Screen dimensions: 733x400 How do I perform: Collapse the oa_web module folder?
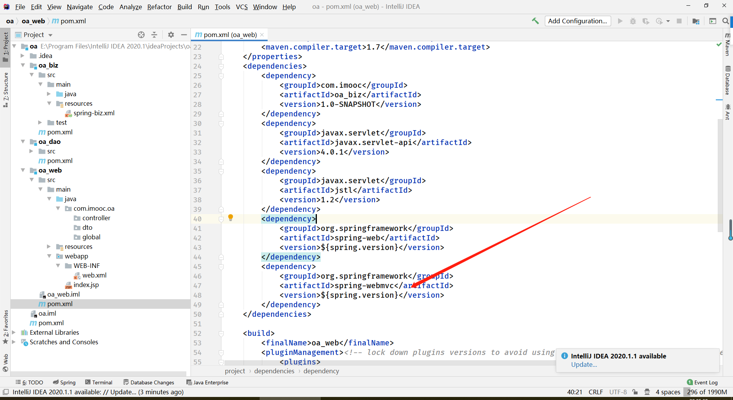pyautogui.click(x=23, y=170)
